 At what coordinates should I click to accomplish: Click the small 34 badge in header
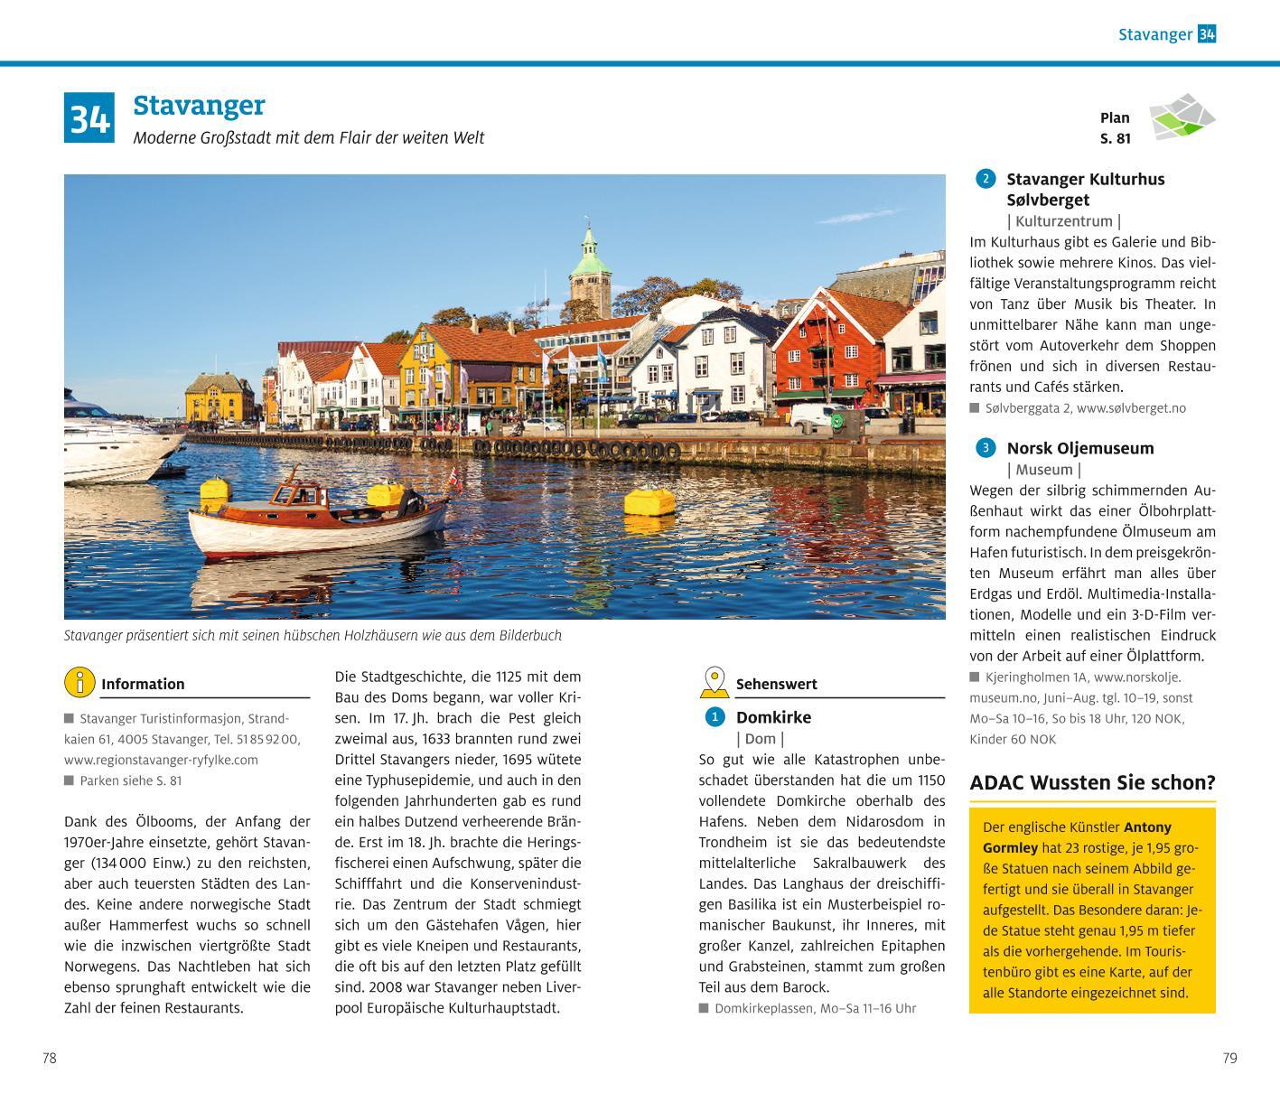tap(1207, 34)
